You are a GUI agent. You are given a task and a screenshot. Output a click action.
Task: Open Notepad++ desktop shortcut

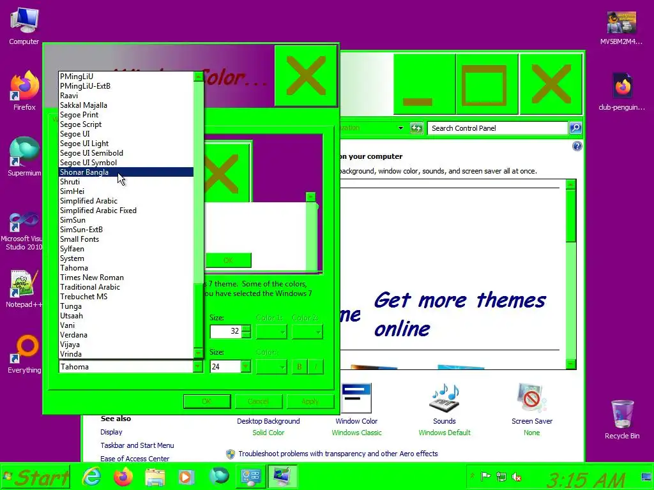[x=24, y=289]
